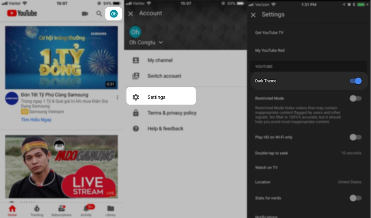The image size is (371, 218).
Task: Click the Settings gear icon
Action: click(x=136, y=97)
